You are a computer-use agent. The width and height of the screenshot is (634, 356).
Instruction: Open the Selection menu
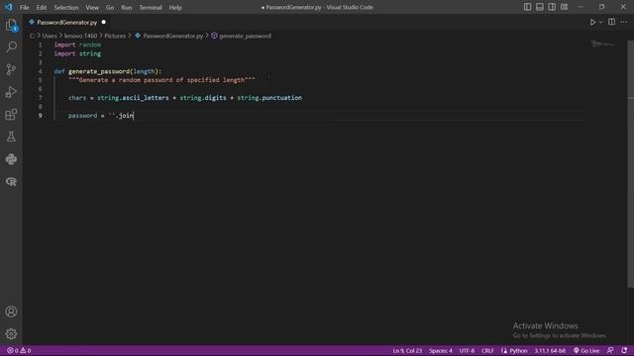pyautogui.click(x=66, y=7)
